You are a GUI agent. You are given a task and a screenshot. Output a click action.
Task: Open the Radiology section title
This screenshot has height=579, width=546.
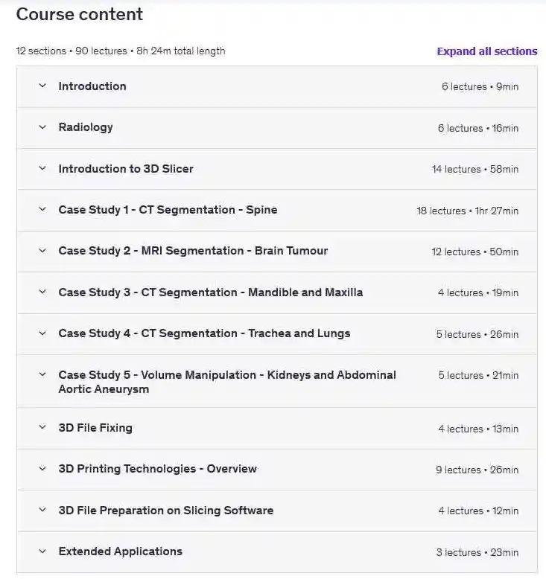point(86,127)
